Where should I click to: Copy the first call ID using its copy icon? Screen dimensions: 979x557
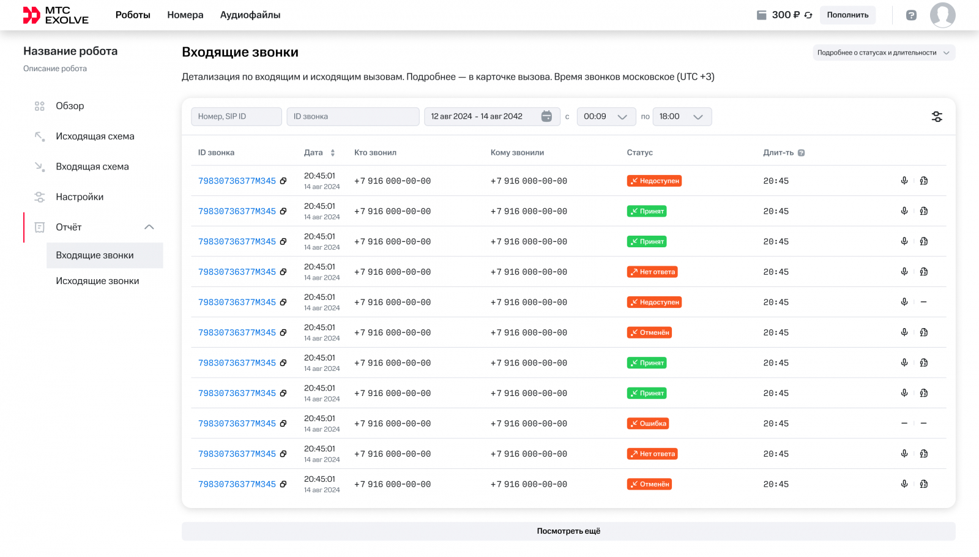point(283,181)
